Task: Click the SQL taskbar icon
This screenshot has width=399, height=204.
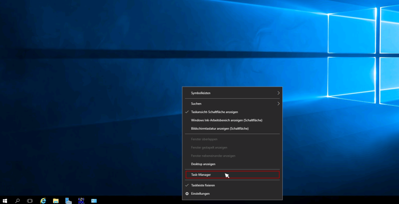Action: 81,200
